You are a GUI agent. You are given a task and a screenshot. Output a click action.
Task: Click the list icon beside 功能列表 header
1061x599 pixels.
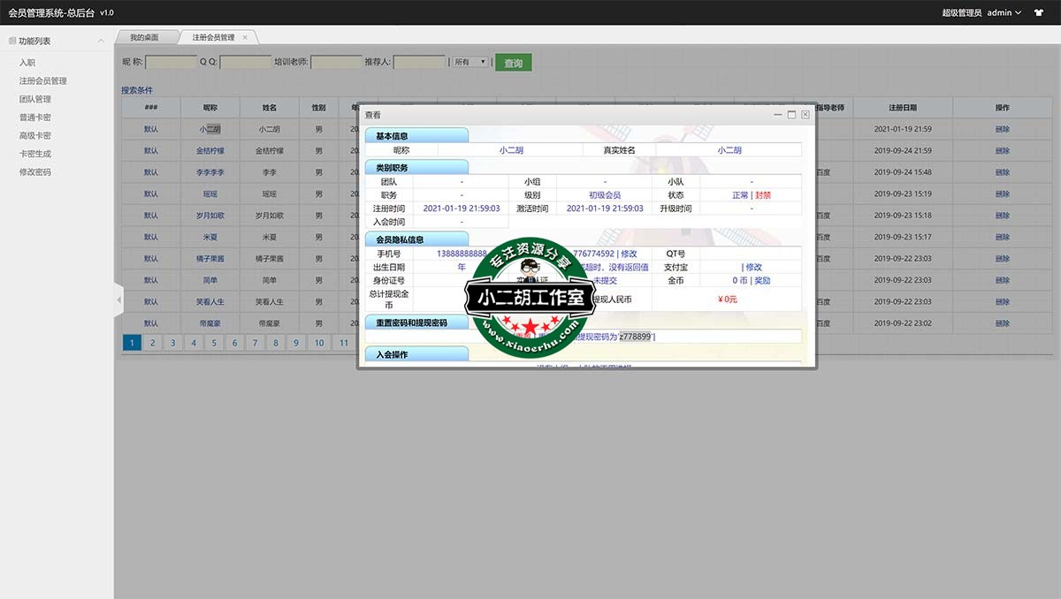click(x=12, y=40)
